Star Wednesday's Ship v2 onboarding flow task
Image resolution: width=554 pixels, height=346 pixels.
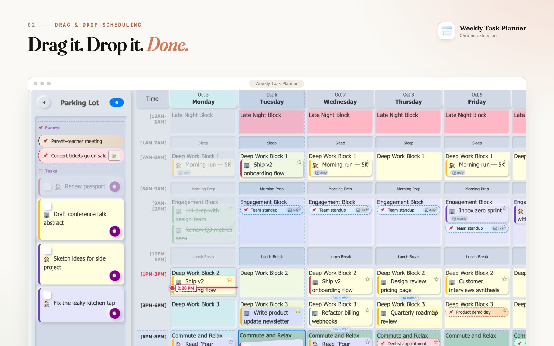point(368,279)
